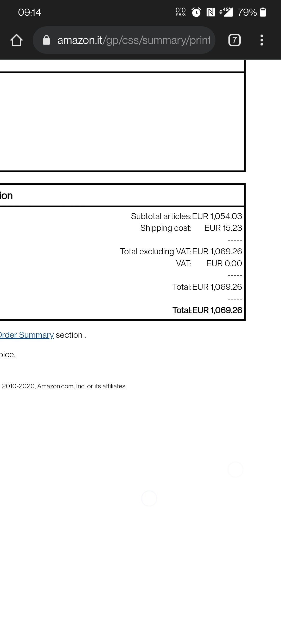This screenshot has width=281, height=626.
Task: Tap the network speed KB/S indicator
Action: [181, 12]
